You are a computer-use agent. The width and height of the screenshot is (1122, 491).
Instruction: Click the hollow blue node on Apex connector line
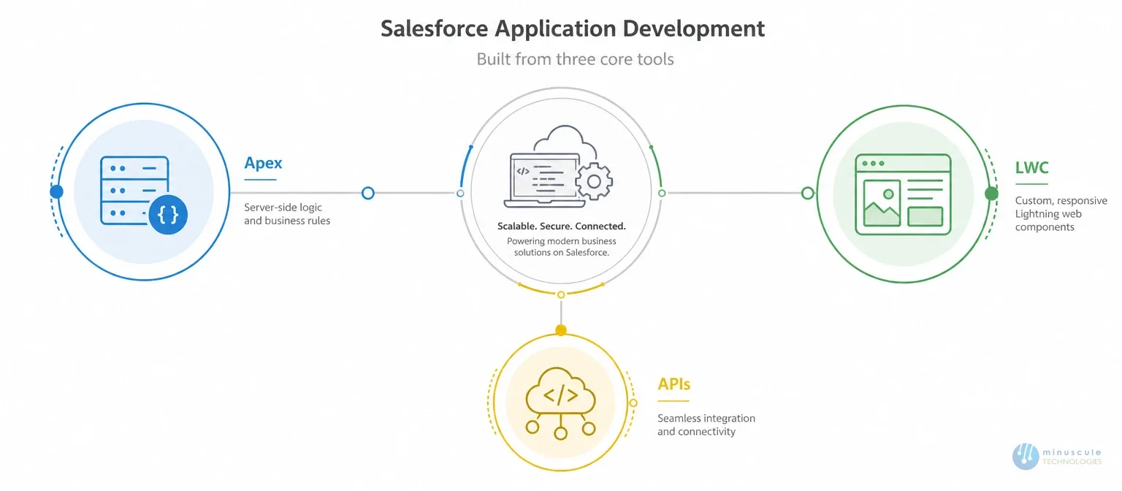(368, 193)
